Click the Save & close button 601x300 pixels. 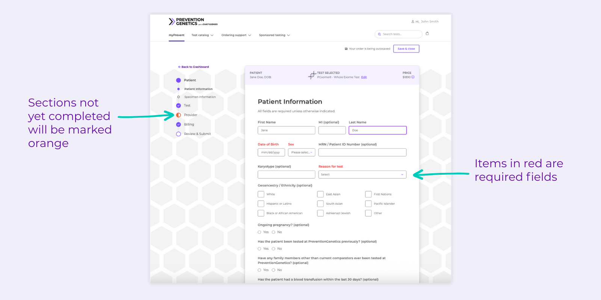tap(406, 49)
